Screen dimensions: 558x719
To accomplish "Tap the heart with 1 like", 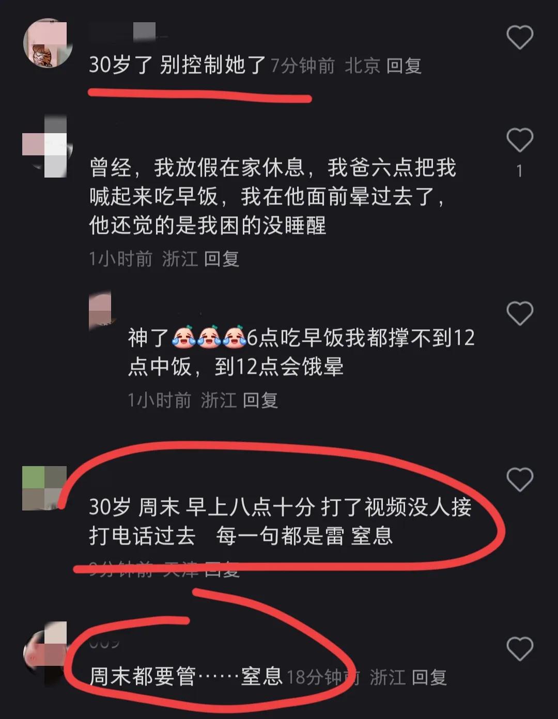I will [x=519, y=139].
